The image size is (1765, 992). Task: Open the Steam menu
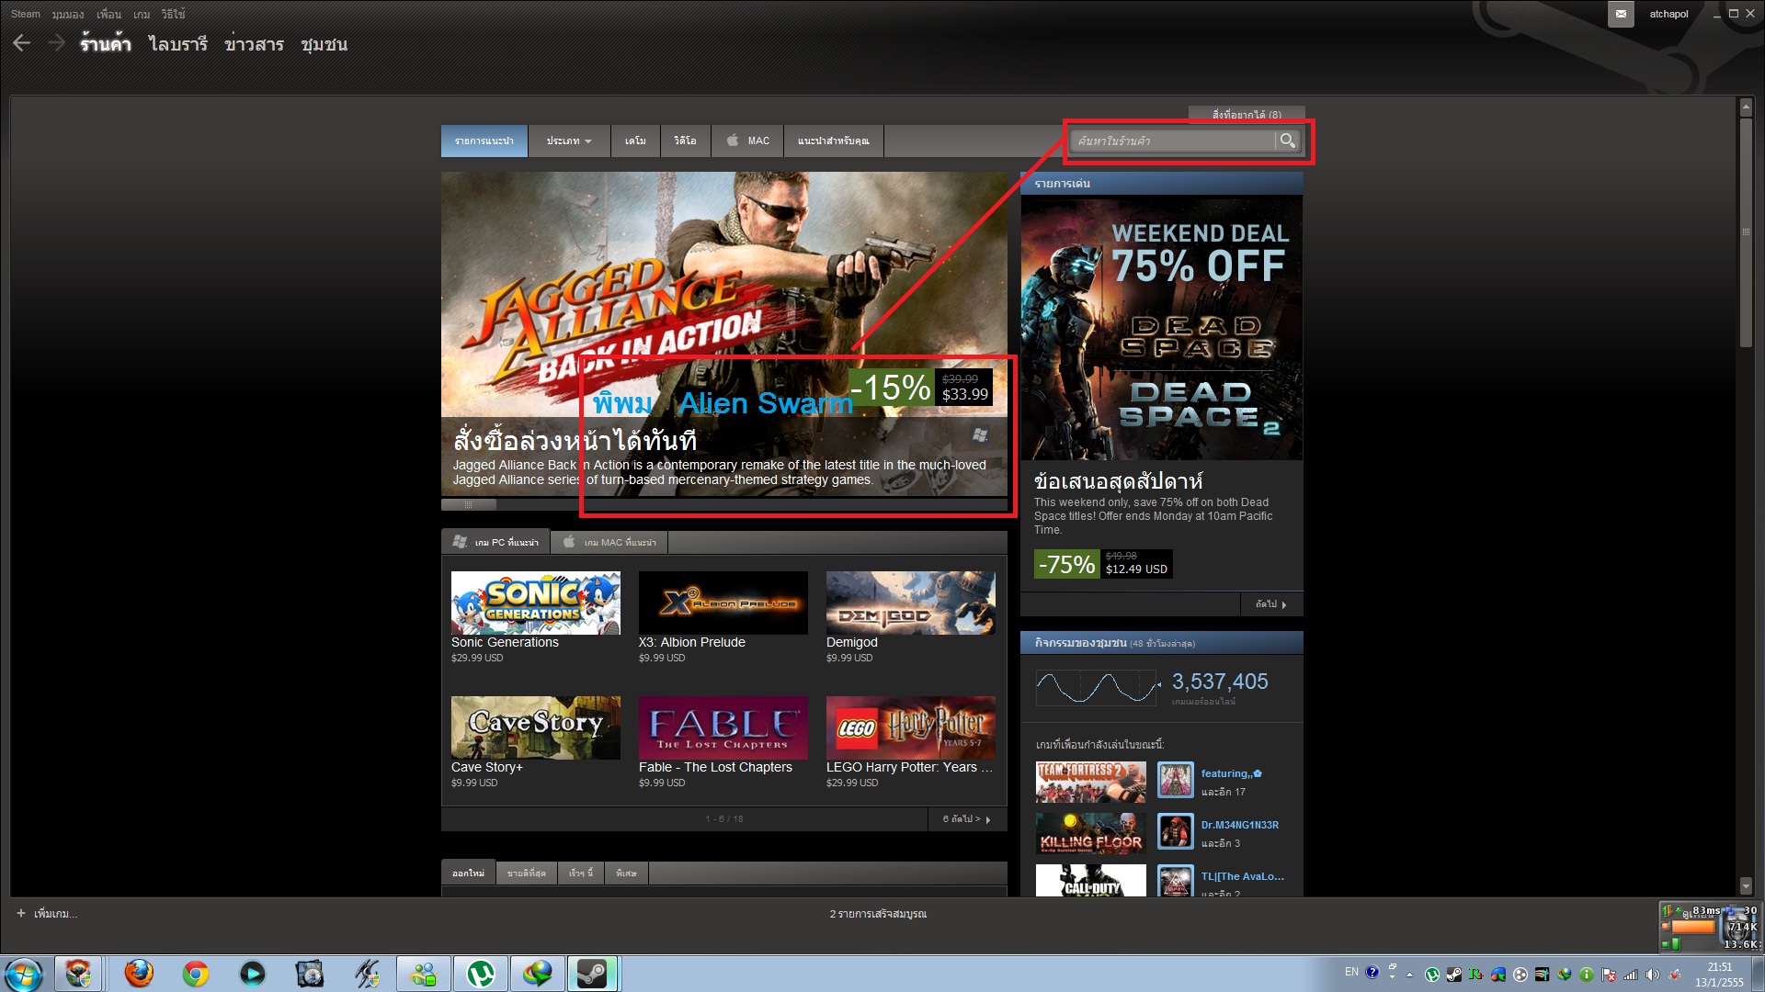pyautogui.click(x=26, y=14)
